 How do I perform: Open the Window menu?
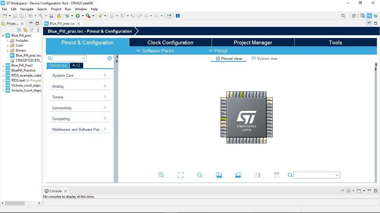coord(81,9)
